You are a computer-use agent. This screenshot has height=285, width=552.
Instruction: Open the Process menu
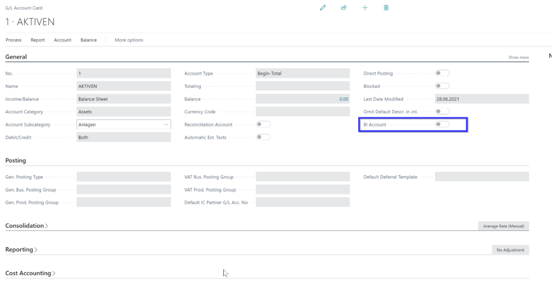point(14,40)
